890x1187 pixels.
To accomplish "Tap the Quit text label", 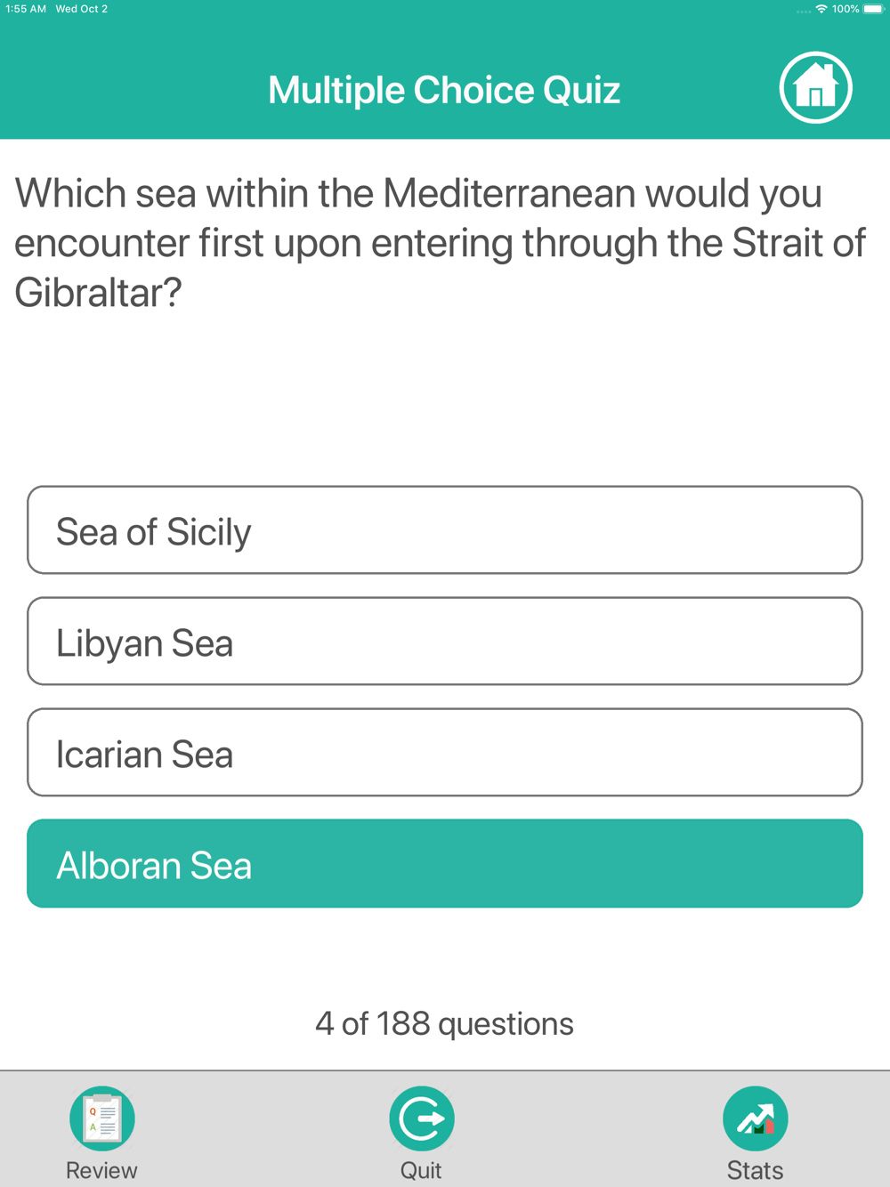I will (x=421, y=1170).
